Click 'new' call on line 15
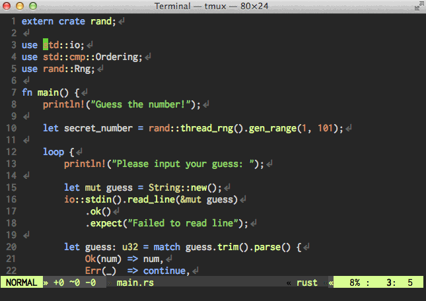The height and width of the screenshot is (301, 426). coord(199,187)
